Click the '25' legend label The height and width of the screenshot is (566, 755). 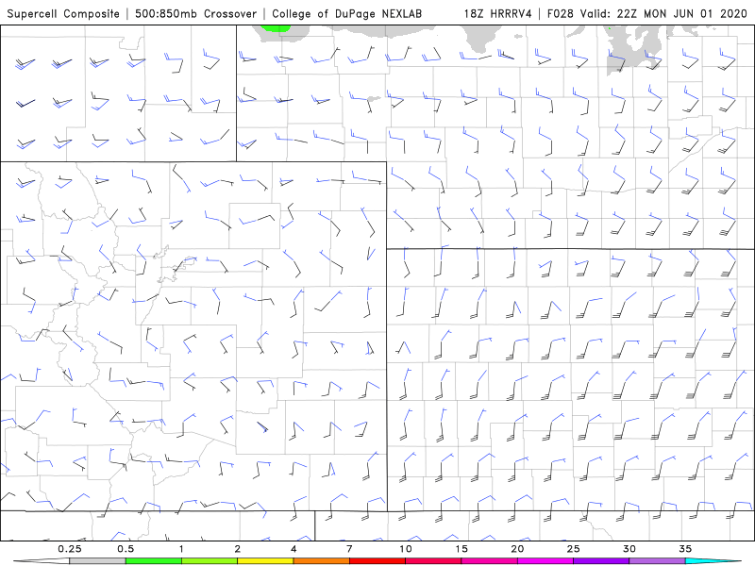click(573, 549)
